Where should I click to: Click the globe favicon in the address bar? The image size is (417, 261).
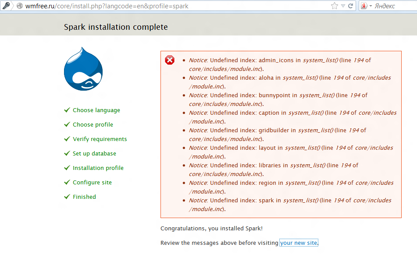click(18, 6)
